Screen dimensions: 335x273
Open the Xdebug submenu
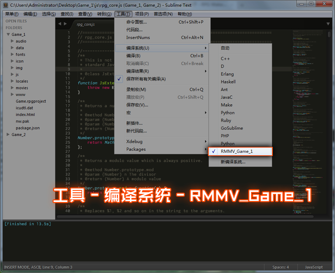pos(162,142)
